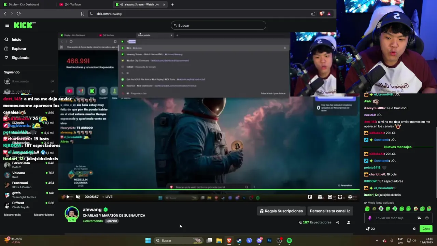The width and height of the screenshot is (437, 246).
Task: Unmute the stream audio
Action: [78, 197]
